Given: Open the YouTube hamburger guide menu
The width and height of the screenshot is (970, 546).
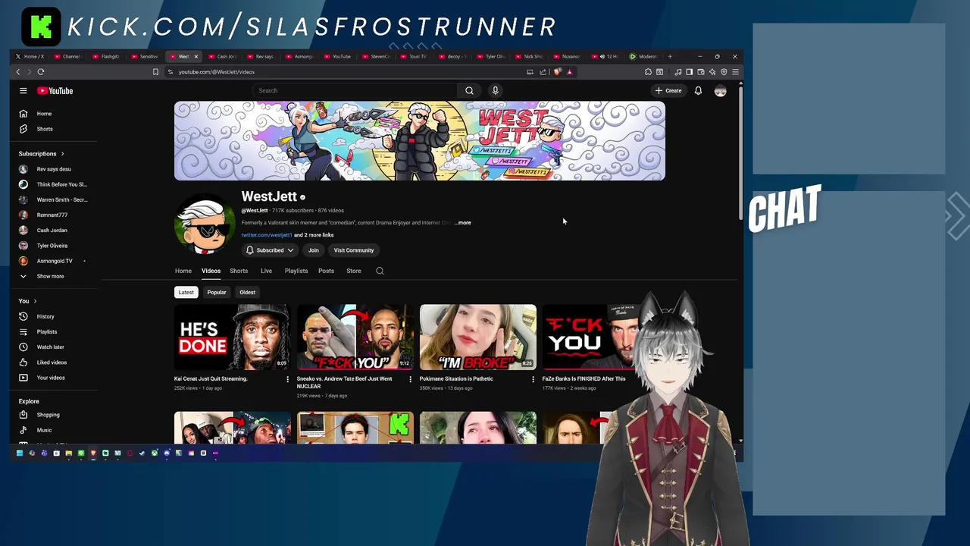Looking at the screenshot, I should (x=23, y=91).
